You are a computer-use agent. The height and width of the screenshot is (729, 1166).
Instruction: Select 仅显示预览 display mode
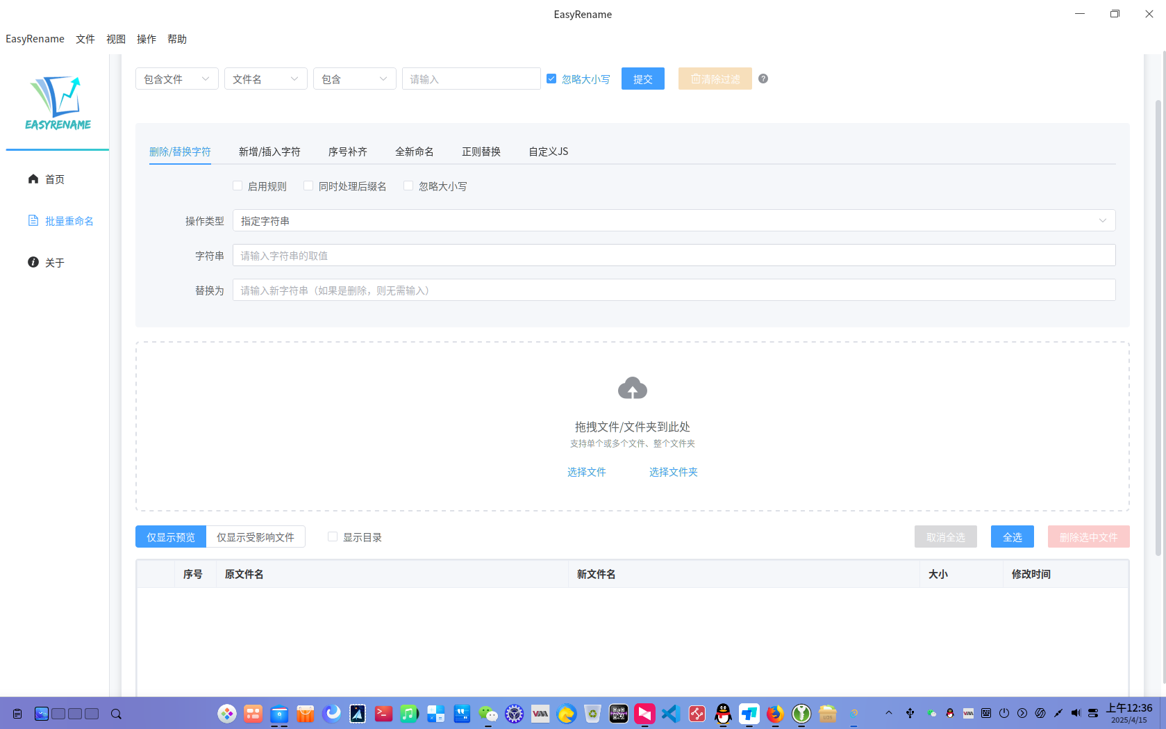[x=171, y=536]
